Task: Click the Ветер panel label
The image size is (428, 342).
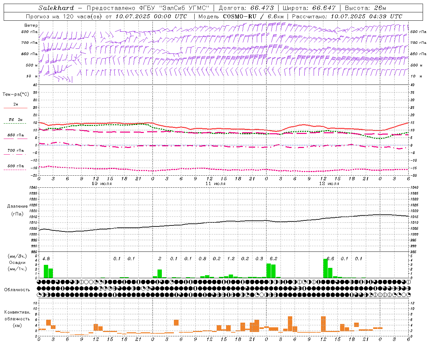Action: click(31, 25)
